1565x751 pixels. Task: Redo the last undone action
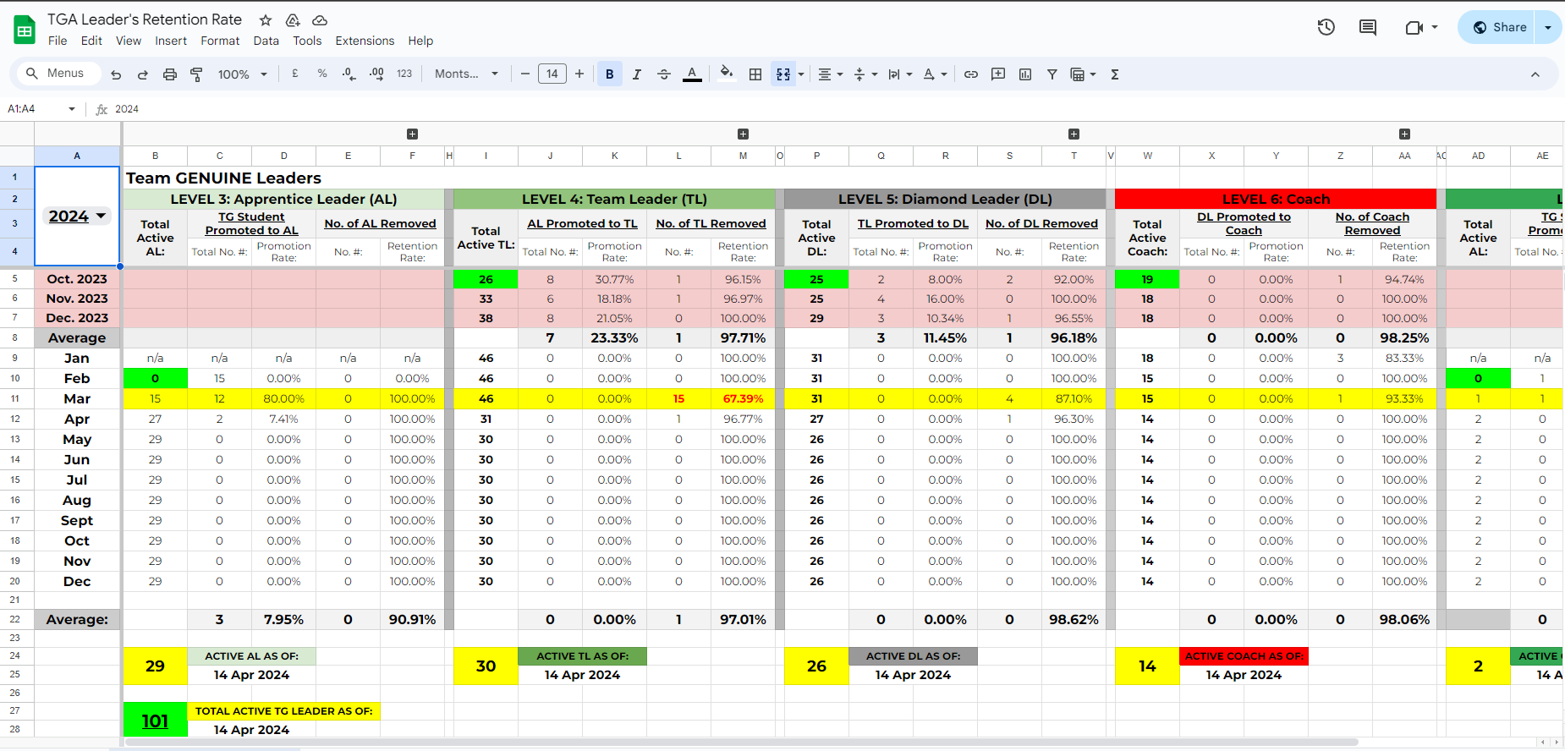[x=143, y=74]
